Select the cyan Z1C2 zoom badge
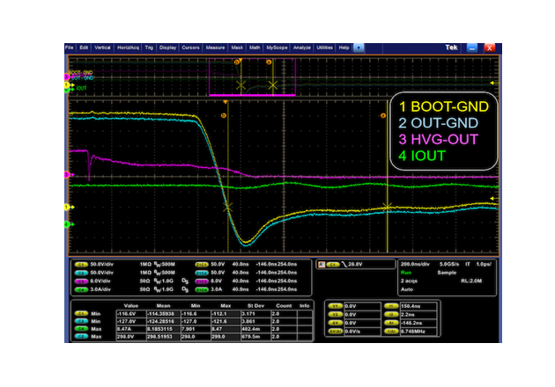This screenshot has height=387, width=555. click(x=202, y=273)
